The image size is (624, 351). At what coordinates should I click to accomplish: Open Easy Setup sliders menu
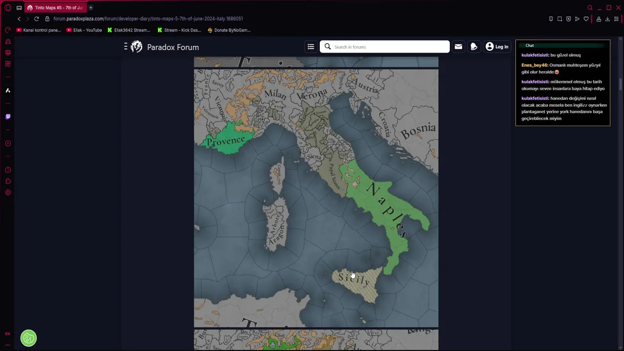coord(616,19)
